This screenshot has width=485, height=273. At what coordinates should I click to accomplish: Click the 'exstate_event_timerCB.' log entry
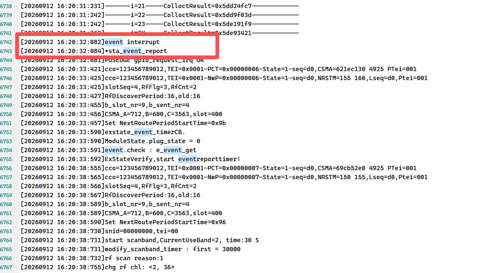(145, 132)
